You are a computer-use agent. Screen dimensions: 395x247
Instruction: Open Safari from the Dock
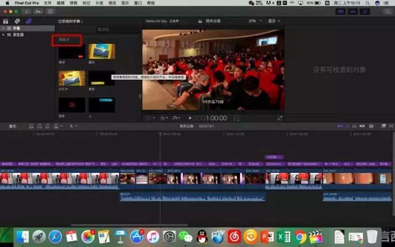[55, 237]
